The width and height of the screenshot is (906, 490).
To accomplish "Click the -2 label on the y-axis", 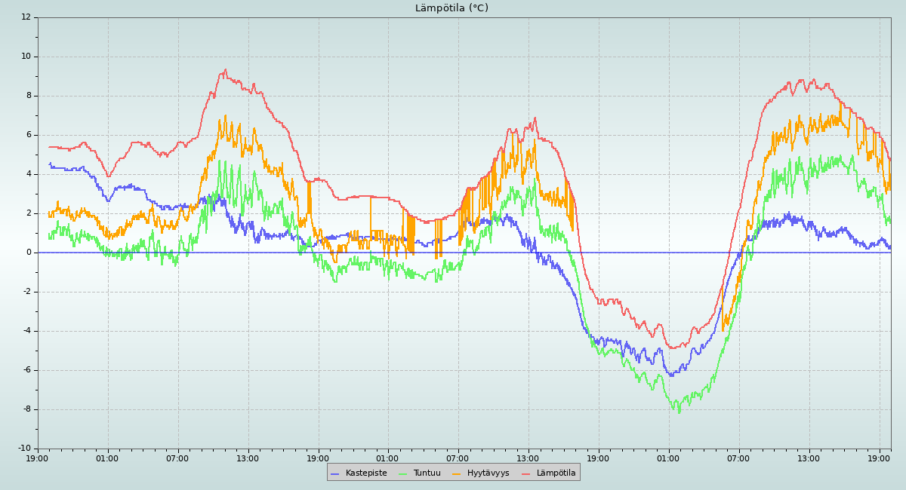I will [x=26, y=292].
